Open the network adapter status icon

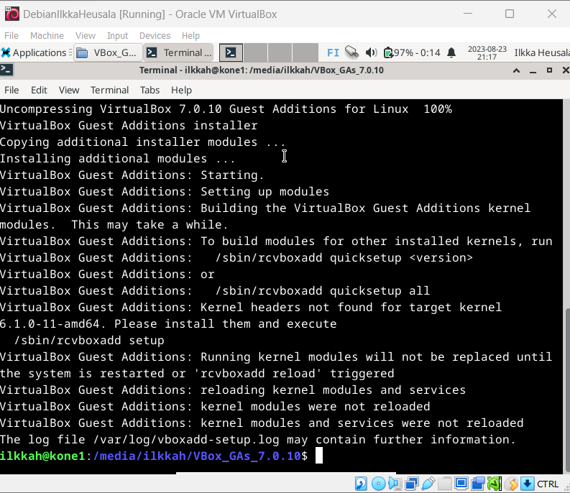tap(412, 484)
